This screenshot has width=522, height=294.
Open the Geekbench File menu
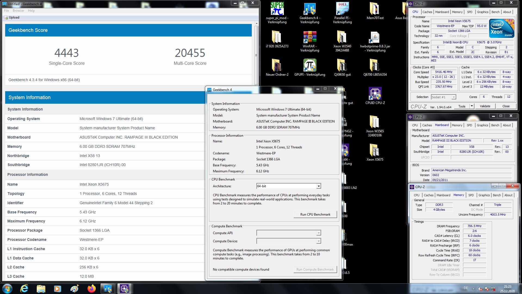(x=7, y=11)
